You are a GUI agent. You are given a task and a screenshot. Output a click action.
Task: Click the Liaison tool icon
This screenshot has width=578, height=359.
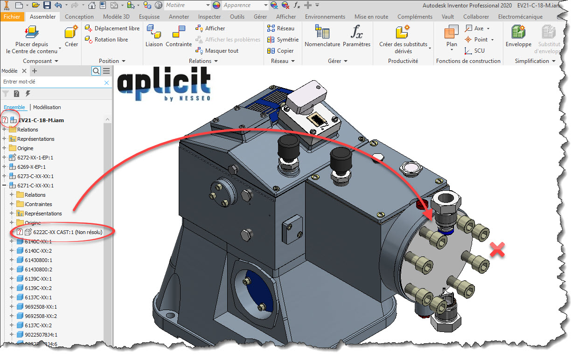154,32
